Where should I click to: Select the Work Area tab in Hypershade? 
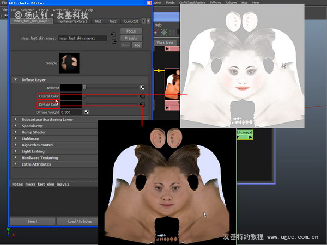pos(165,42)
